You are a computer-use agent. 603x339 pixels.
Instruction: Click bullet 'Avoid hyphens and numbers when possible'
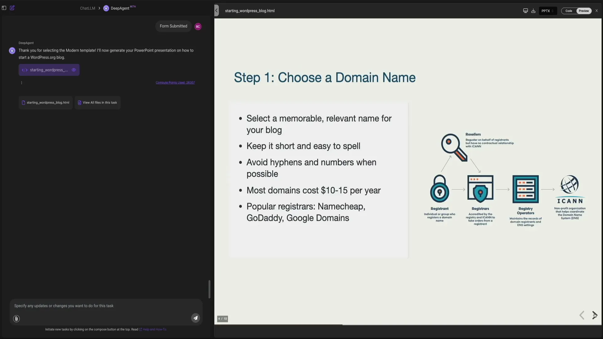click(311, 168)
